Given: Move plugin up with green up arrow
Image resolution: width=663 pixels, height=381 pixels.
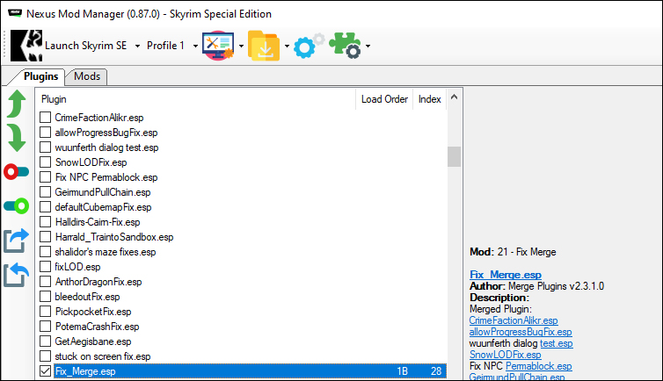Looking at the screenshot, I should pyautogui.click(x=17, y=104).
